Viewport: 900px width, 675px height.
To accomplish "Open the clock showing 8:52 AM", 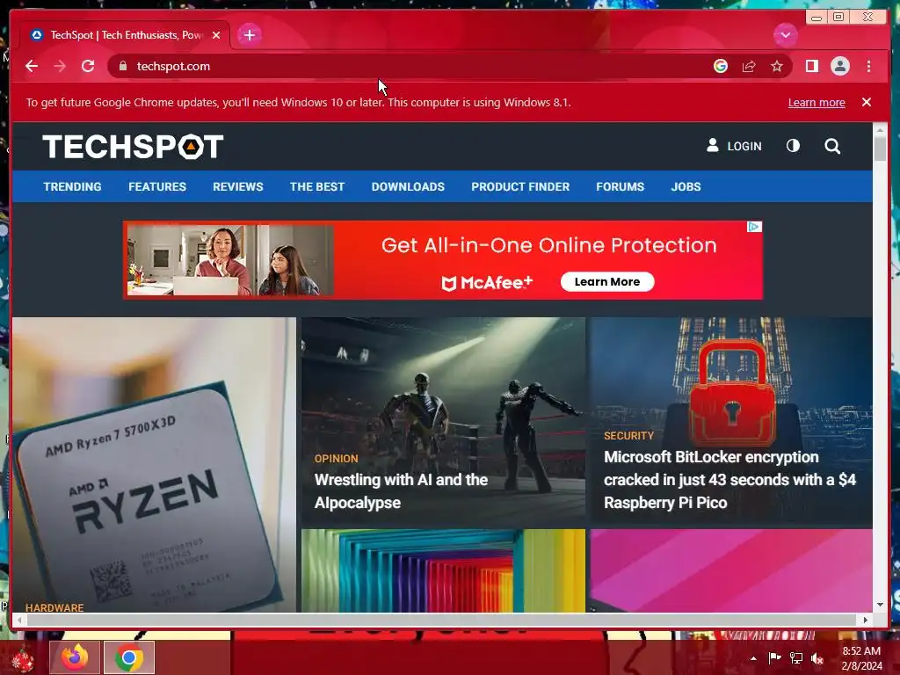I will click(861, 658).
